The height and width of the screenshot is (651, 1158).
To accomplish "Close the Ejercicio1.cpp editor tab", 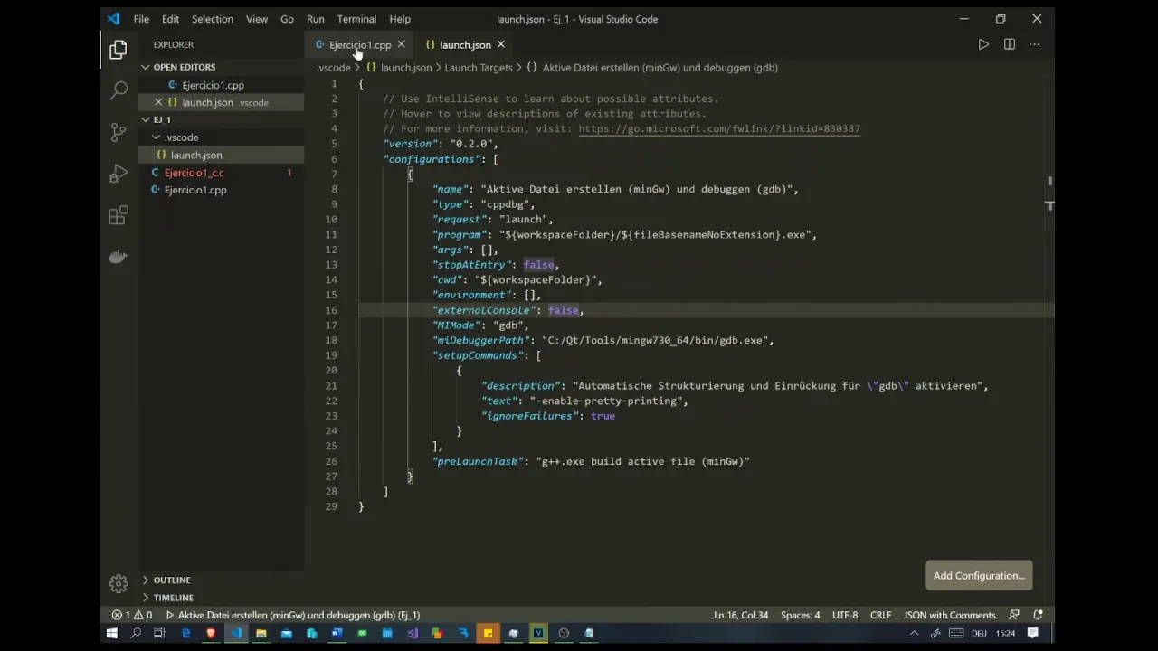I will (401, 44).
